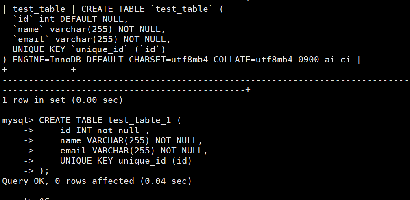Click the `id` int DEFAULT NULL line

click(57, 19)
